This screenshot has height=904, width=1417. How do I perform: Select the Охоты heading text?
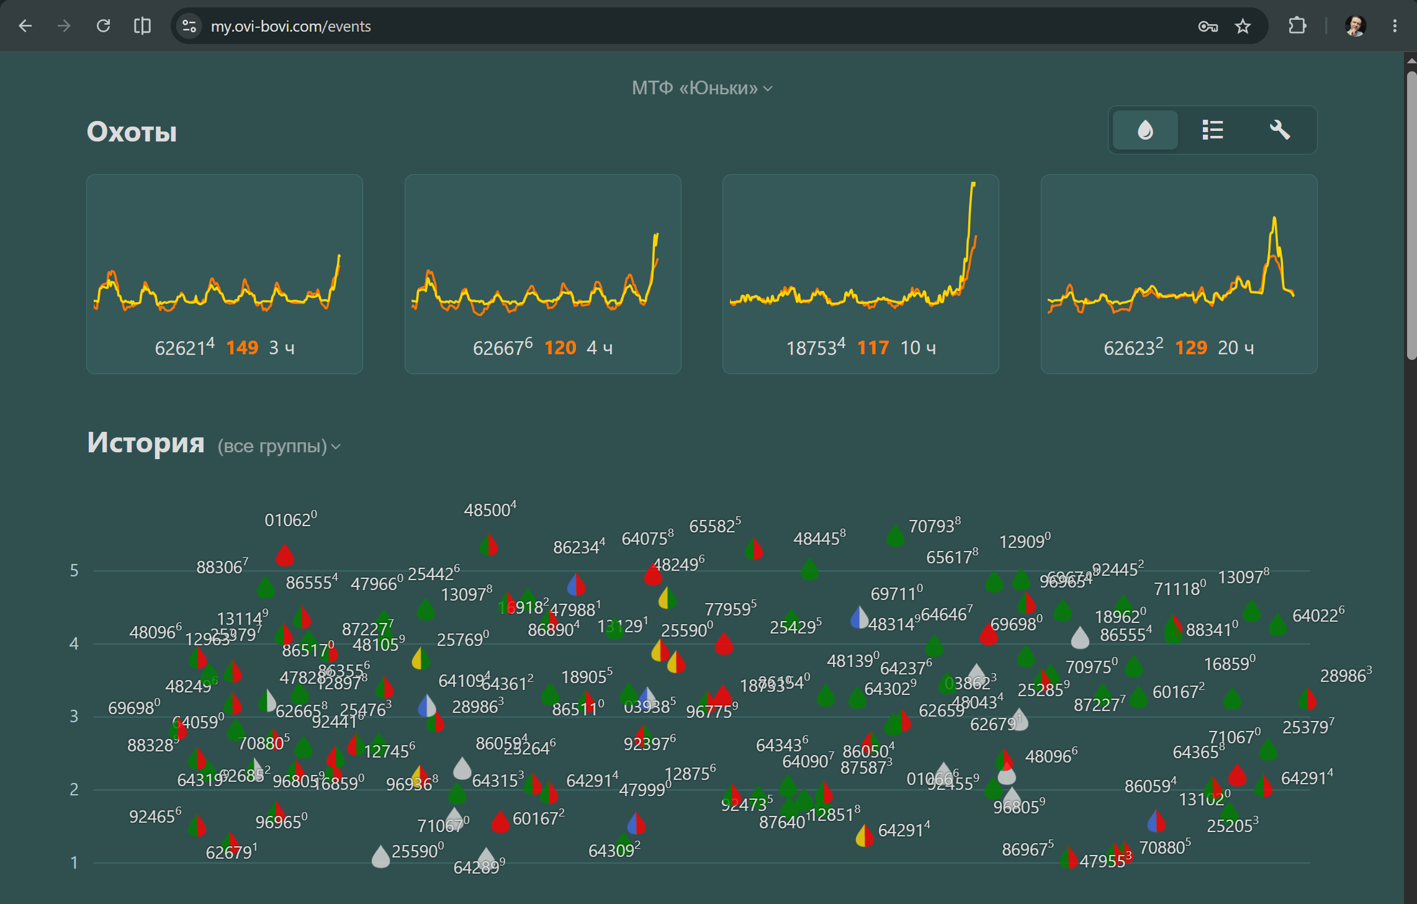click(x=132, y=132)
